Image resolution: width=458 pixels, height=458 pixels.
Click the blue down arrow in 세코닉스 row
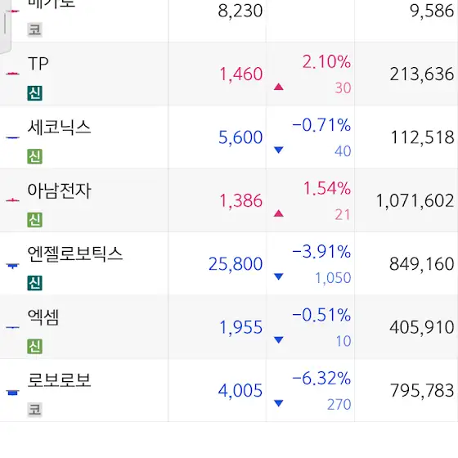(279, 150)
